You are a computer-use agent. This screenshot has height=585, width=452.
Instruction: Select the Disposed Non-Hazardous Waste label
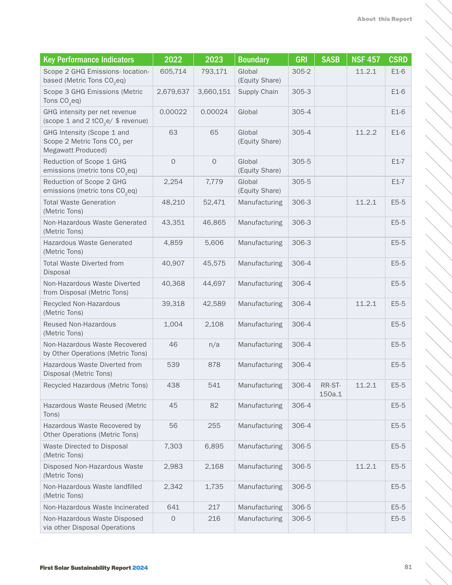pyautogui.click(x=93, y=471)
